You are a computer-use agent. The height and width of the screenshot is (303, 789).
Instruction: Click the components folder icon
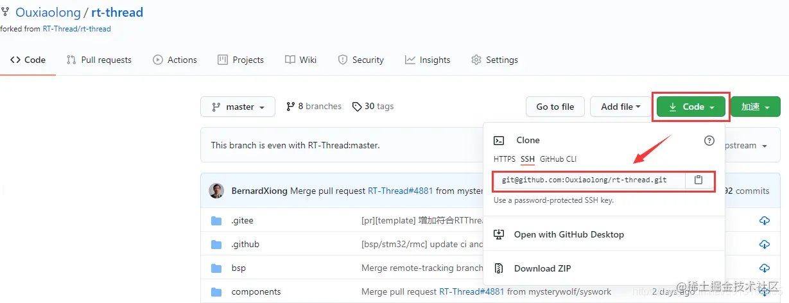coord(216,291)
